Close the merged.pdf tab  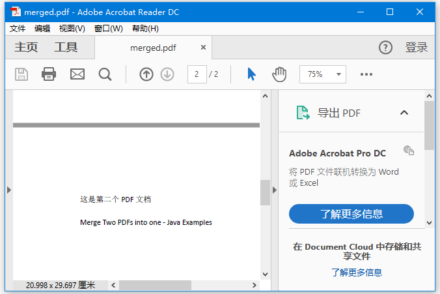204,48
